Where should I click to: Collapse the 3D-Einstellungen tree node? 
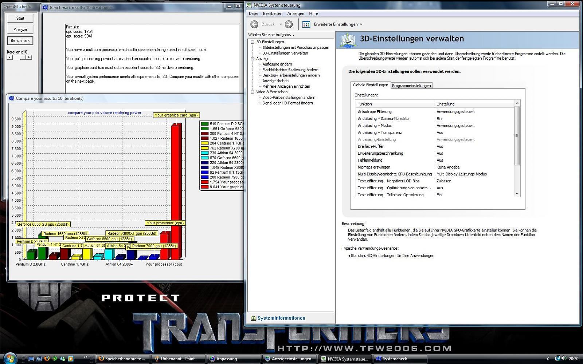tap(252, 42)
